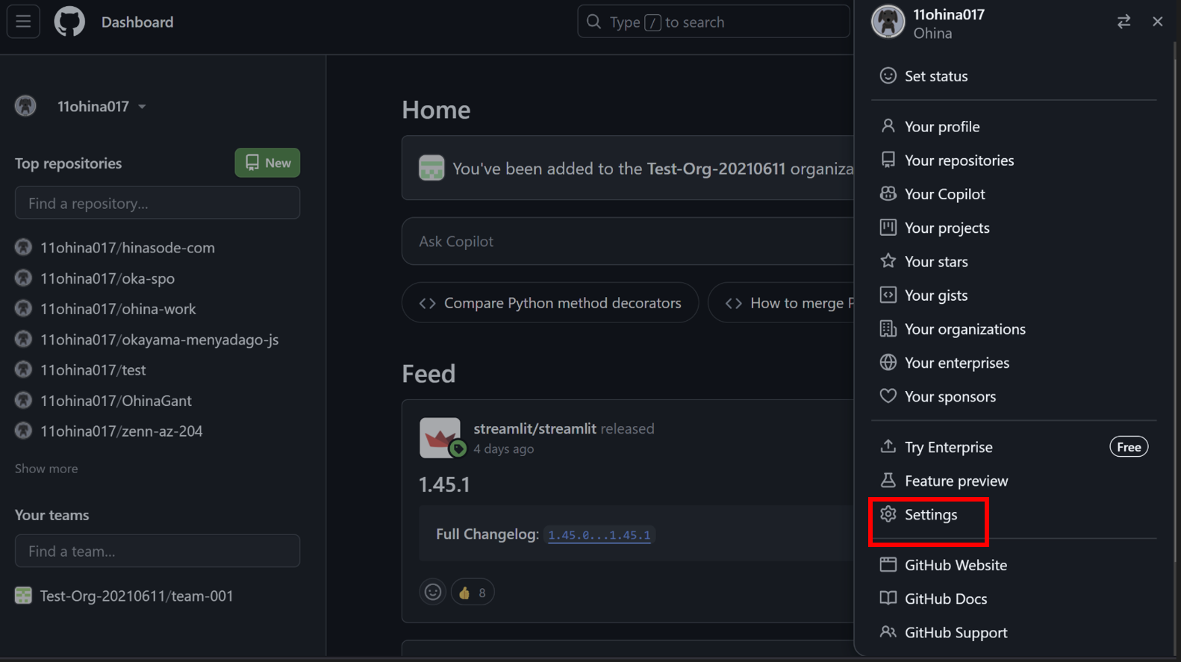Close the user menu panel
This screenshot has width=1181, height=662.
pyautogui.click(x=1157, y=22)
